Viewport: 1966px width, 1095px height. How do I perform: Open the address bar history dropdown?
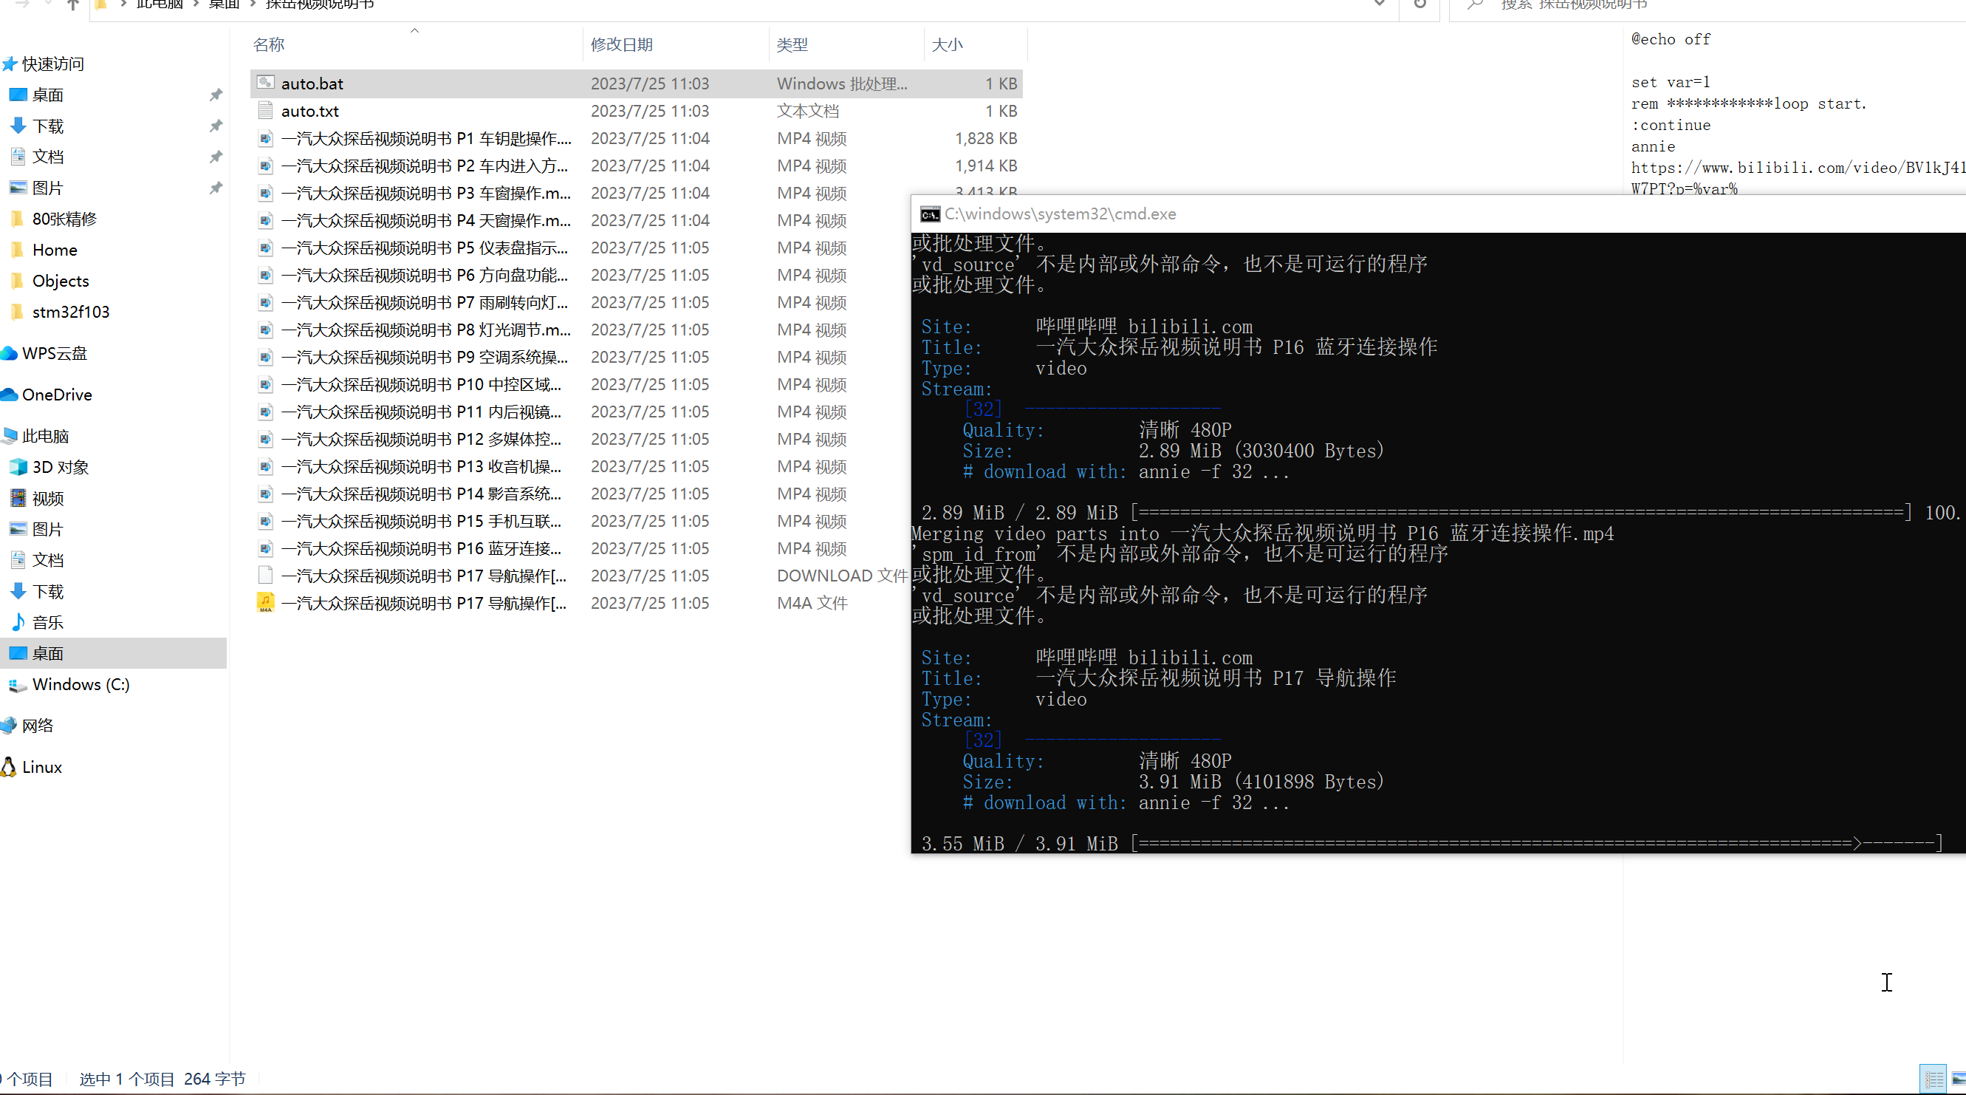pyautogui.click(x=1379, y=4)
